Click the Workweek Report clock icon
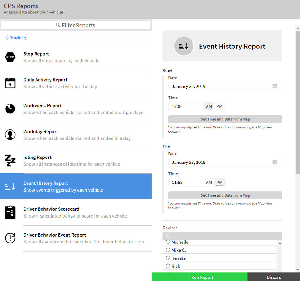Screen dimensions: 300x281 (10, 109)
